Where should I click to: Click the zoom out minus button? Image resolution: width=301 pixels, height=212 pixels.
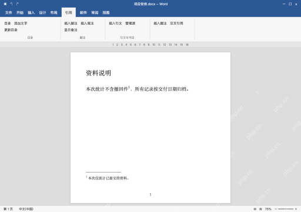276,209
